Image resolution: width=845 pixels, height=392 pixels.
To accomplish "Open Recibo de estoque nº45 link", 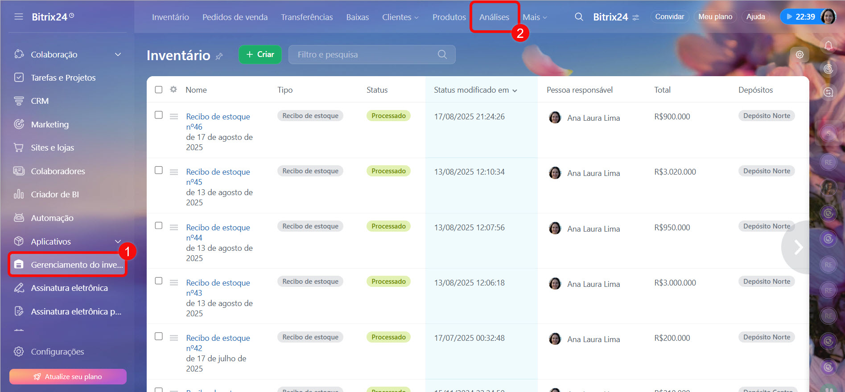I will pyautogui.click(x=218, y=172).
